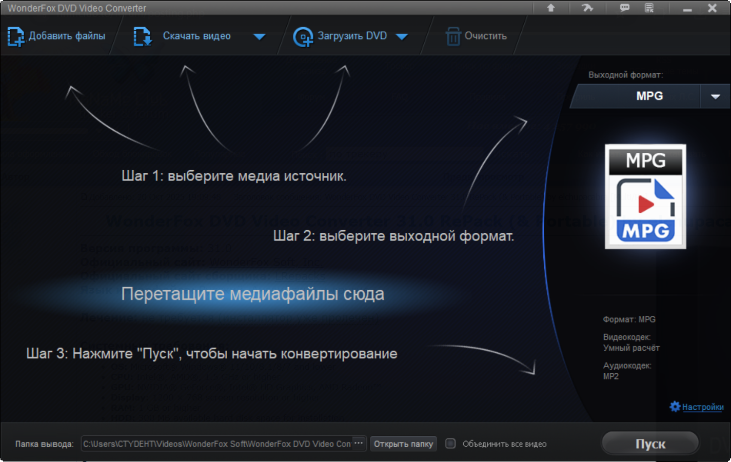Image resolution: width=731 pixels, height=462 pixels.
Task: Click the Add Files icon (Добавить файлы)
Action: (15, 36)
